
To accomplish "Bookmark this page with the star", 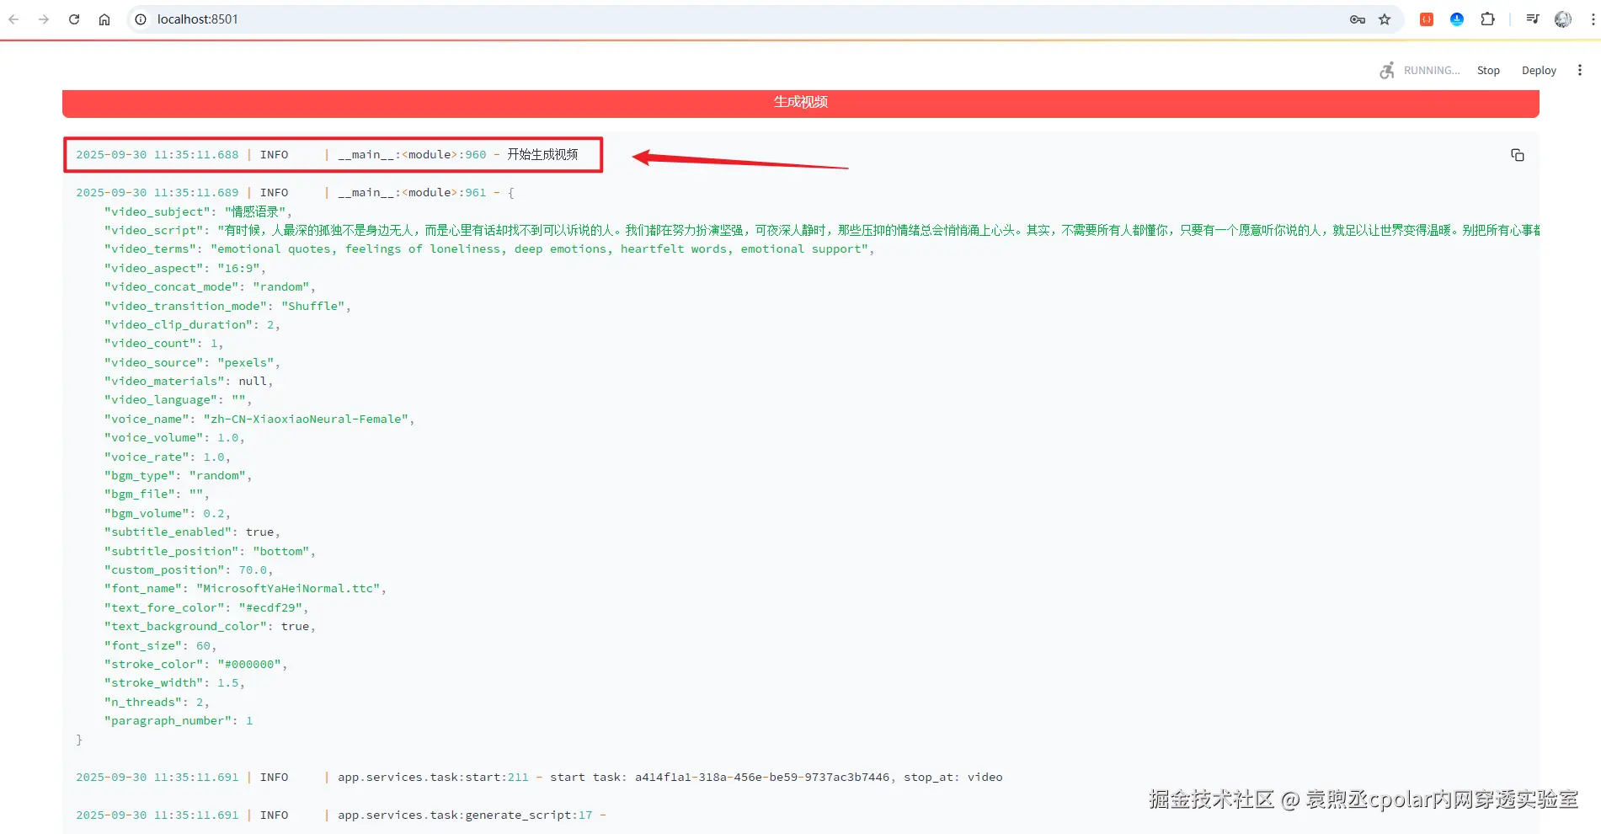I will [1385, 19].
